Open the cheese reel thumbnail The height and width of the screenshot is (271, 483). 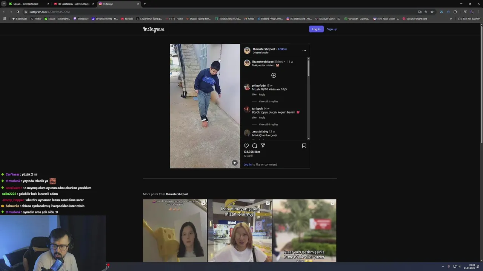coord(175,230)
